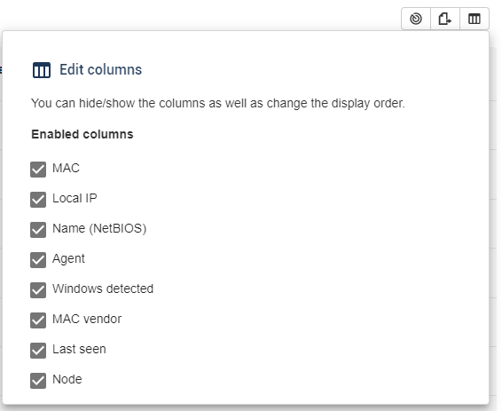The width and height of the screenshot is (502, 411).
Task: Click the Edit columns heading text
Action: click(100, 69)
